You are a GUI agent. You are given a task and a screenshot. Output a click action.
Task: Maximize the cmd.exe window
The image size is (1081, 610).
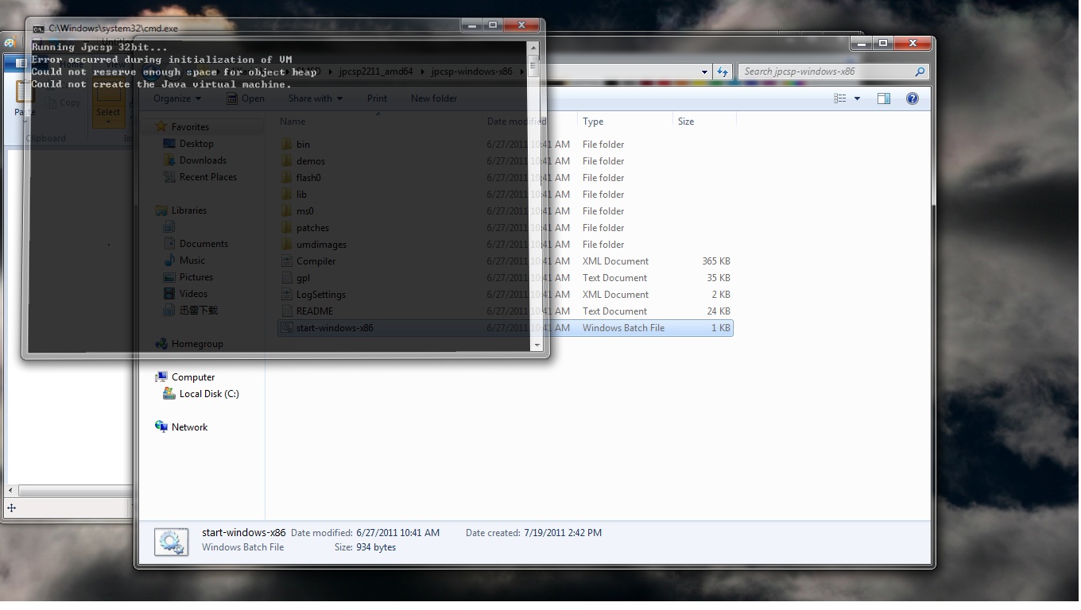493,25
